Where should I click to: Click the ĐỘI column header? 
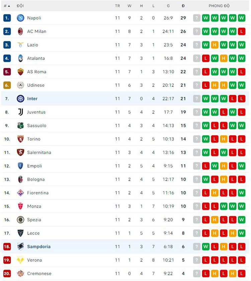pos(20,6)
